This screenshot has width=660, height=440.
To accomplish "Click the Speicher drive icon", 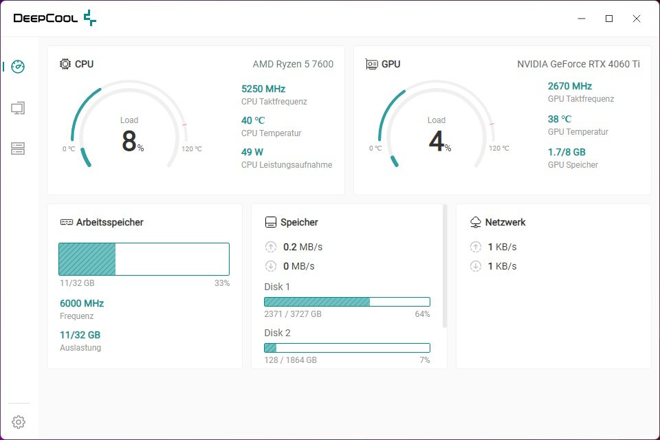I will pyautogui.click(x=271, y=222).
